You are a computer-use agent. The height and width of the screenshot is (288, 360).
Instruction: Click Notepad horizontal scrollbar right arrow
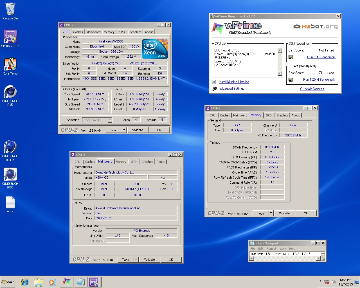point(319,258)
